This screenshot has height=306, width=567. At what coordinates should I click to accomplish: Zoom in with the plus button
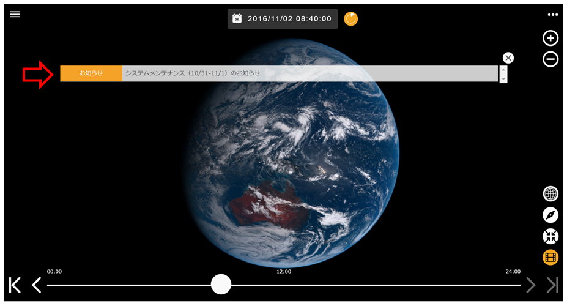(x=550, y=38)
